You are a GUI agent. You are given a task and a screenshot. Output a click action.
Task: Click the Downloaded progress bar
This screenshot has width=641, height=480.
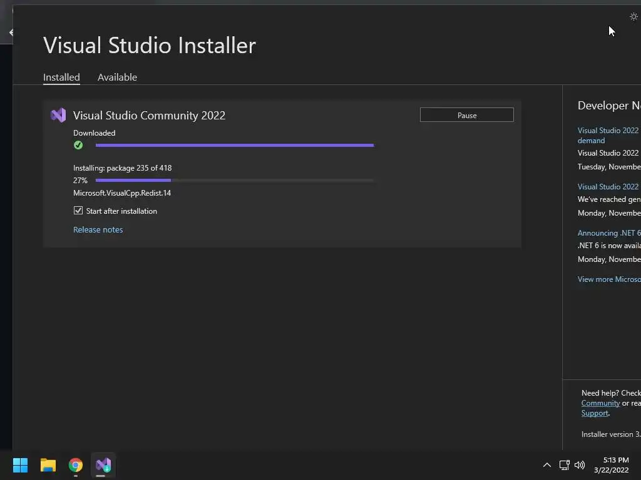click(235, 145)
